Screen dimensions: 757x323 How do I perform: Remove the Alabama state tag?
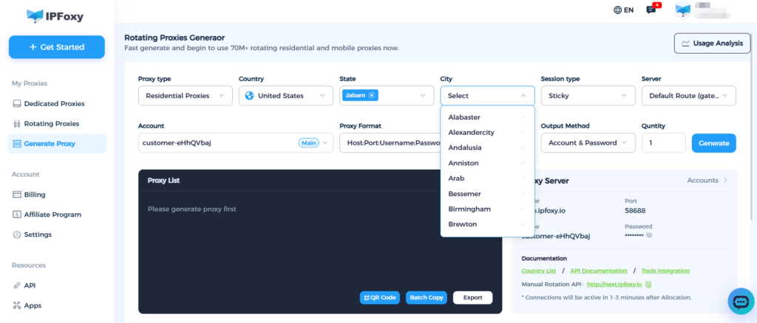pos(371,95)
